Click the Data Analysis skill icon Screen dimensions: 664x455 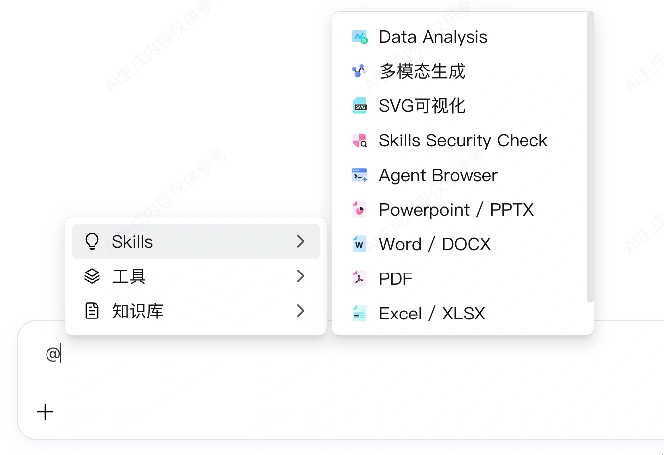360,37
